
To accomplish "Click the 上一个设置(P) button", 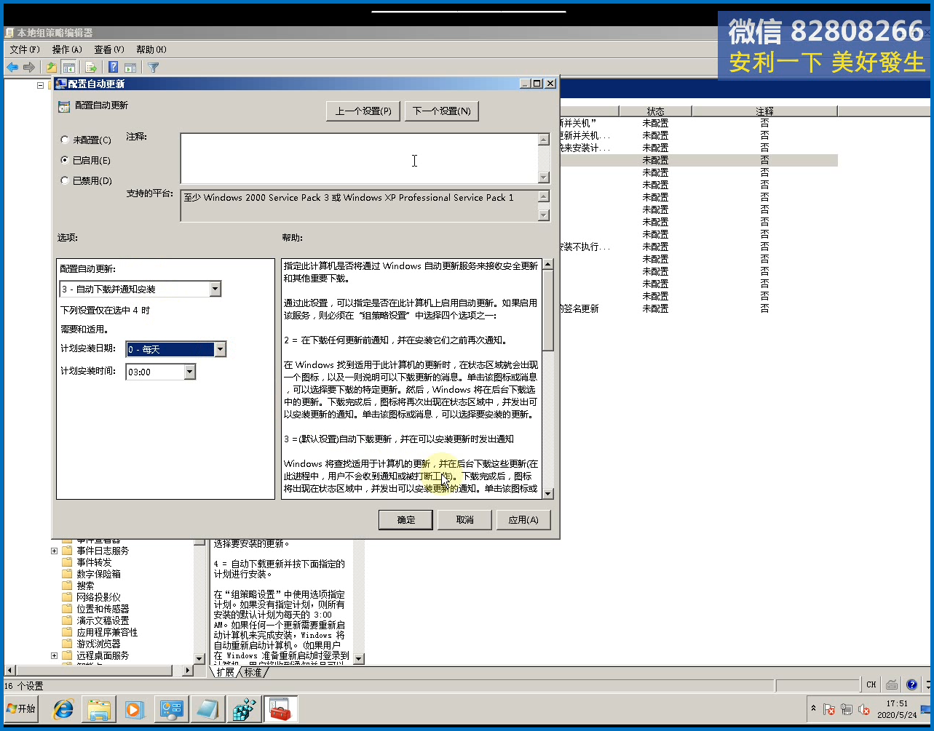I will [363, 111].
